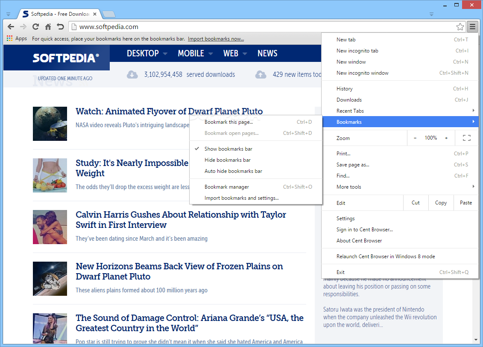483x347 pixels.
Task: Enter full screen via zoom row icon
Action: [x=467, y=138]
